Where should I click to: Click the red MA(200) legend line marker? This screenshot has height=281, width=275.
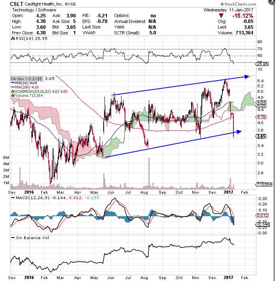(13, 87)
